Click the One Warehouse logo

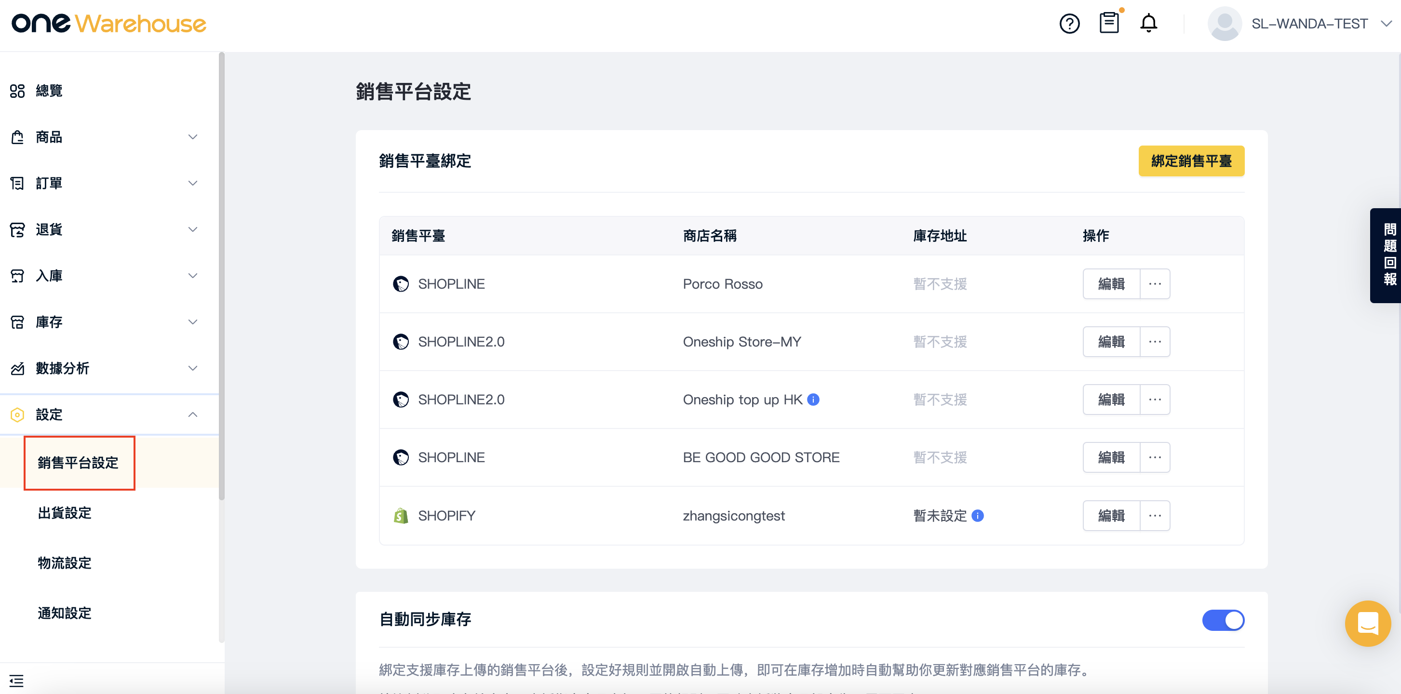click(x=109, y=24)
